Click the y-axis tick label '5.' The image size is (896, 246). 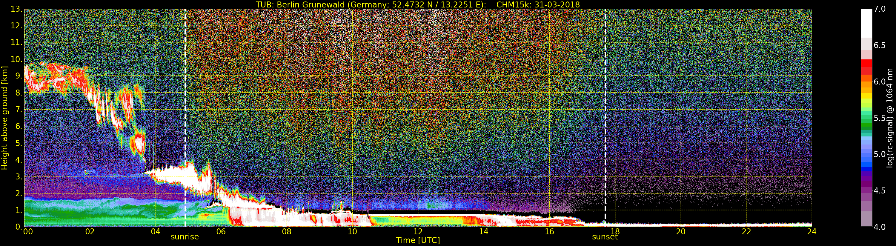click(19, 143)
